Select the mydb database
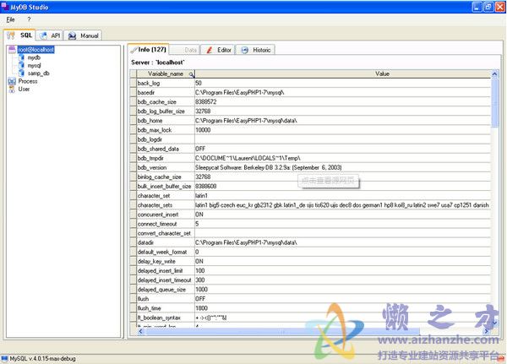The width and height of the screenshot is (507, 364). [x=34, y=57]
